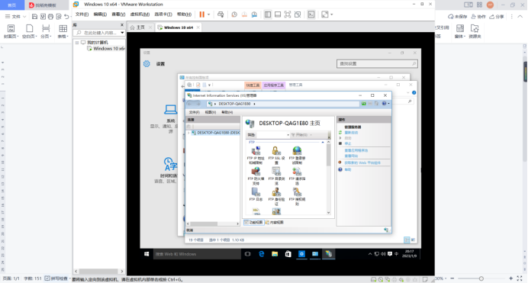Open the filter dropdown in IIS home
Screen dimensions: 528x283
(288, 135)
